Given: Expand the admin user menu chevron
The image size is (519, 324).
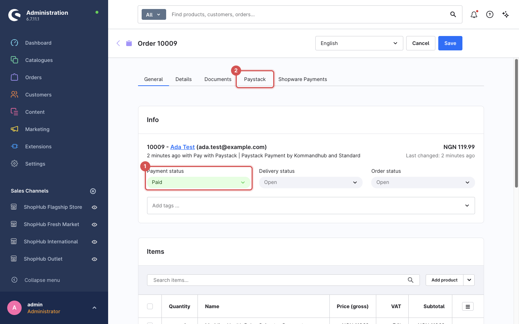Looking at the screenshot, I should point(94,308).
